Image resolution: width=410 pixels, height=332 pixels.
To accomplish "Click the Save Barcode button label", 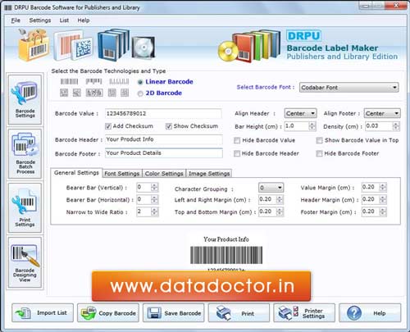I will 183,313.
